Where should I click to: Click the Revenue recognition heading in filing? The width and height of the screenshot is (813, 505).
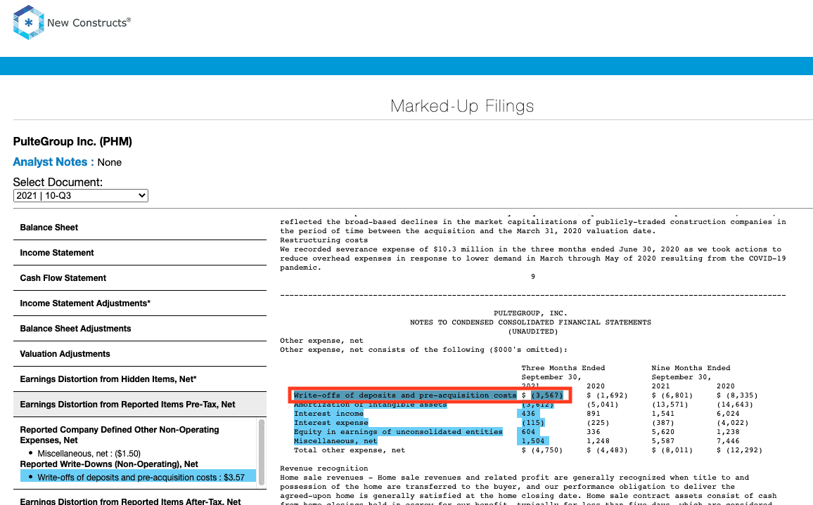point(324,468)
